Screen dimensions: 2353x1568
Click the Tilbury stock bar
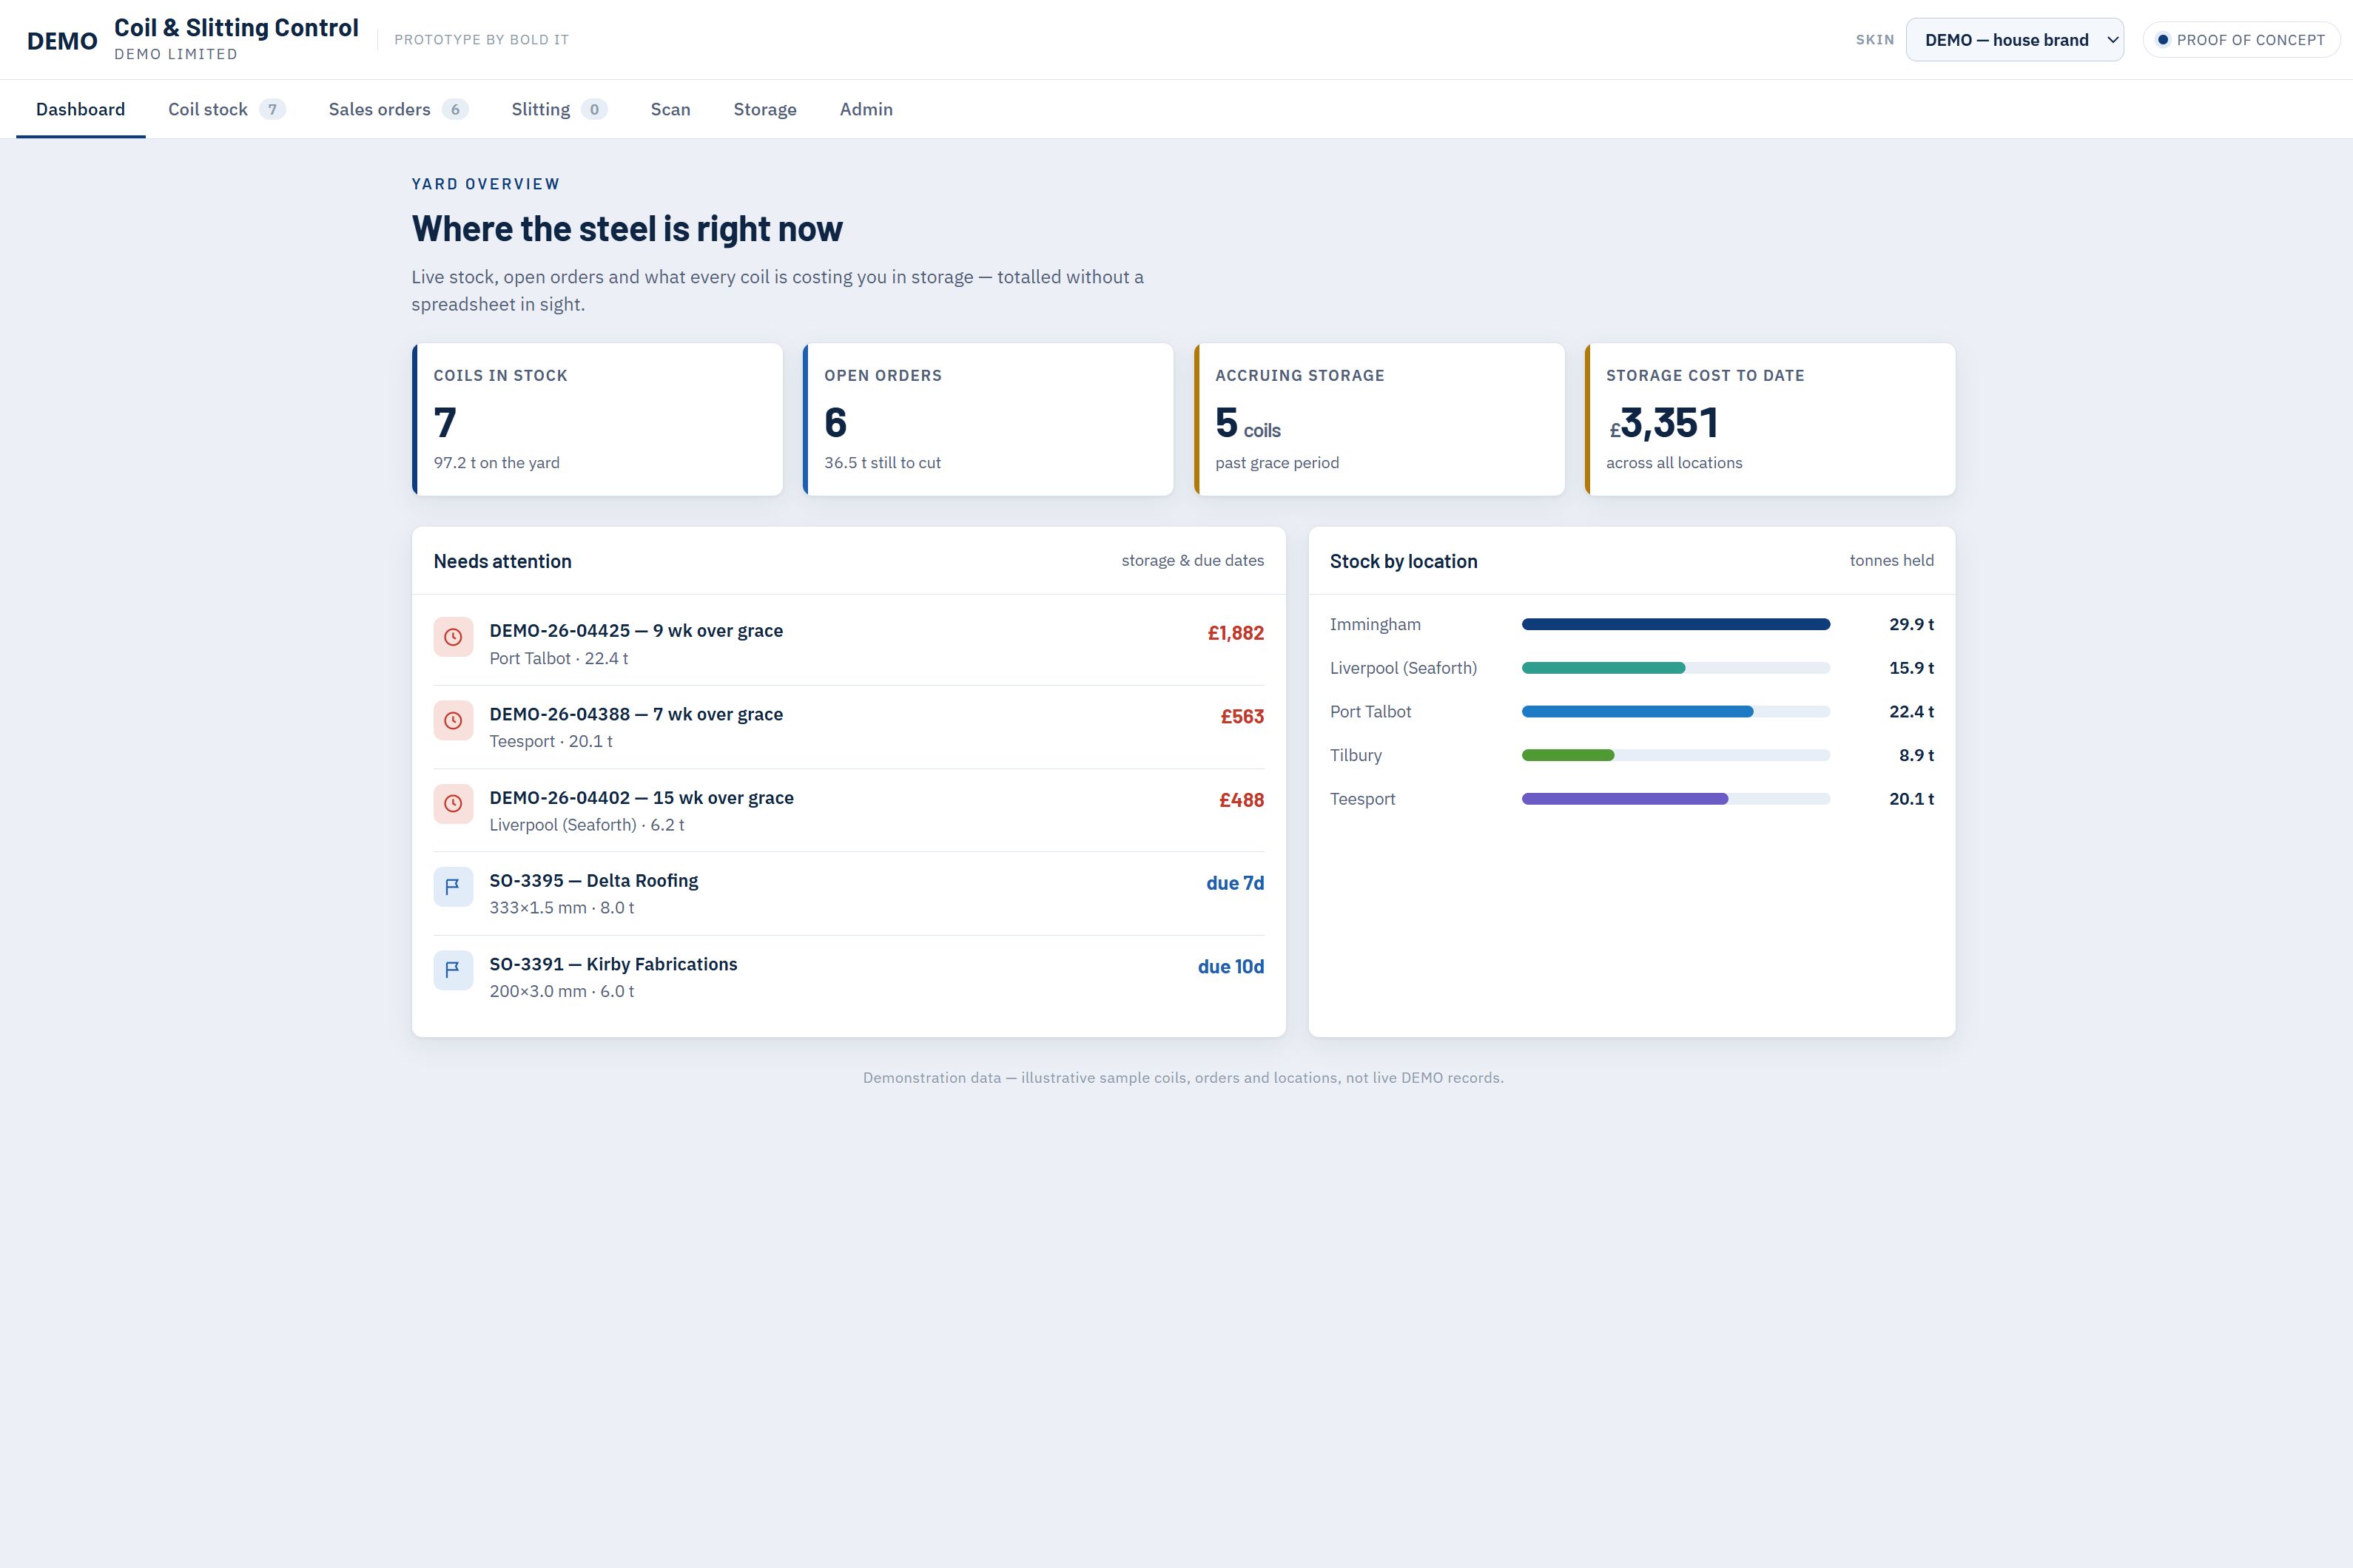coord(1676,755)
